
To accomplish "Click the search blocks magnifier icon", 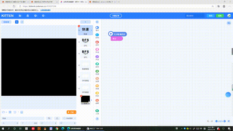I will point(97,22).
